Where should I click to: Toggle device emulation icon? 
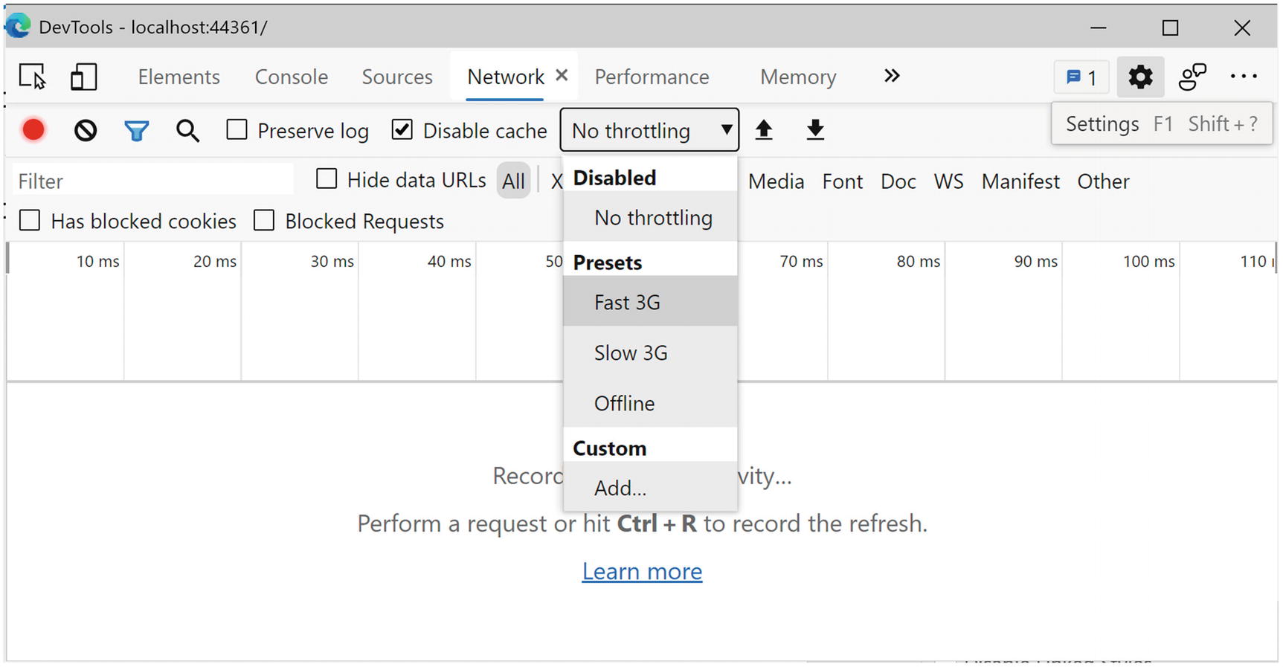tap(83, 77)
